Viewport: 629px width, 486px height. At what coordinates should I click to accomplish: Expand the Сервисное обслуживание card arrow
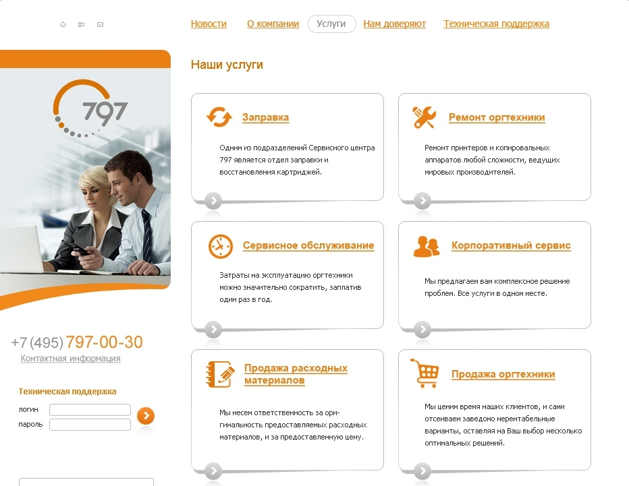click(213, 329)
